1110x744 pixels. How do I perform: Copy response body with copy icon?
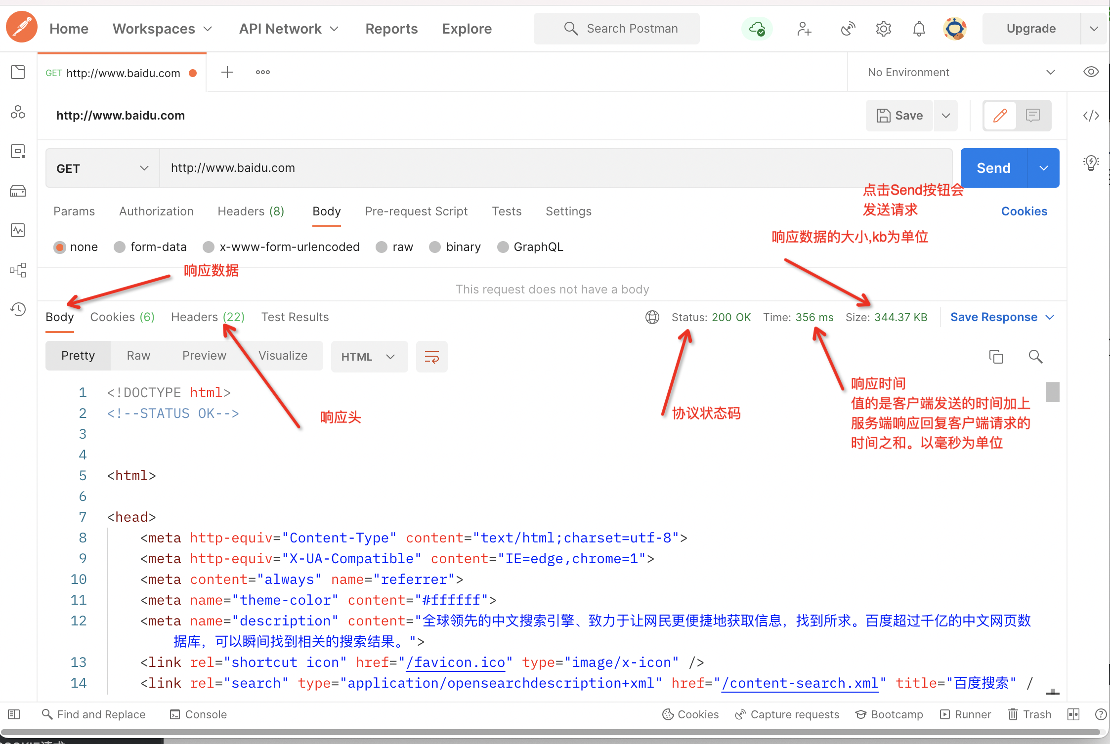tap(996, 356)
